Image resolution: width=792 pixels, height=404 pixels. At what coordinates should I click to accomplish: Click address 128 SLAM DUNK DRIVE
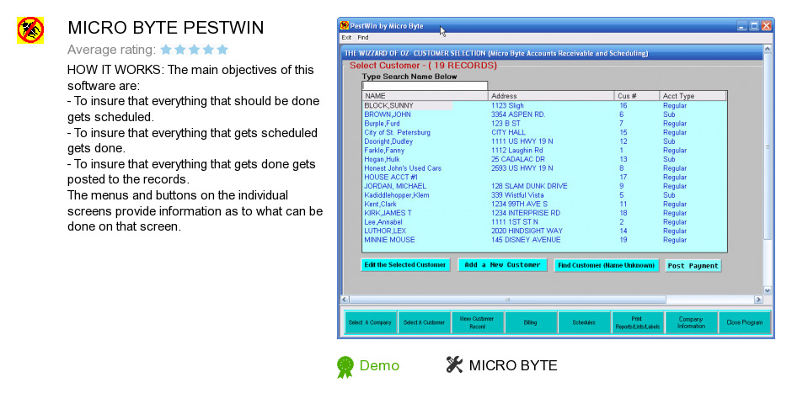pyautogui.click(x=529, y=186)
